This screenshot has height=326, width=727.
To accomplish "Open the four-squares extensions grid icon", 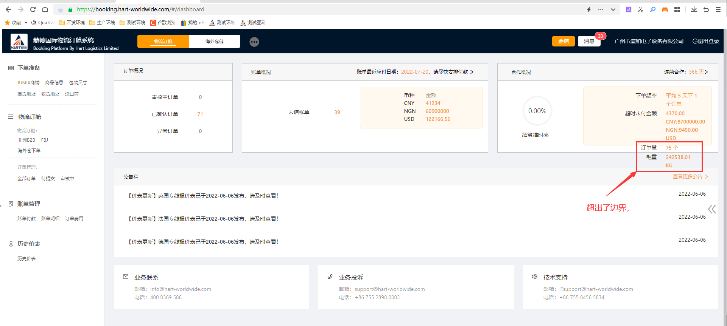I will point(677,9).
